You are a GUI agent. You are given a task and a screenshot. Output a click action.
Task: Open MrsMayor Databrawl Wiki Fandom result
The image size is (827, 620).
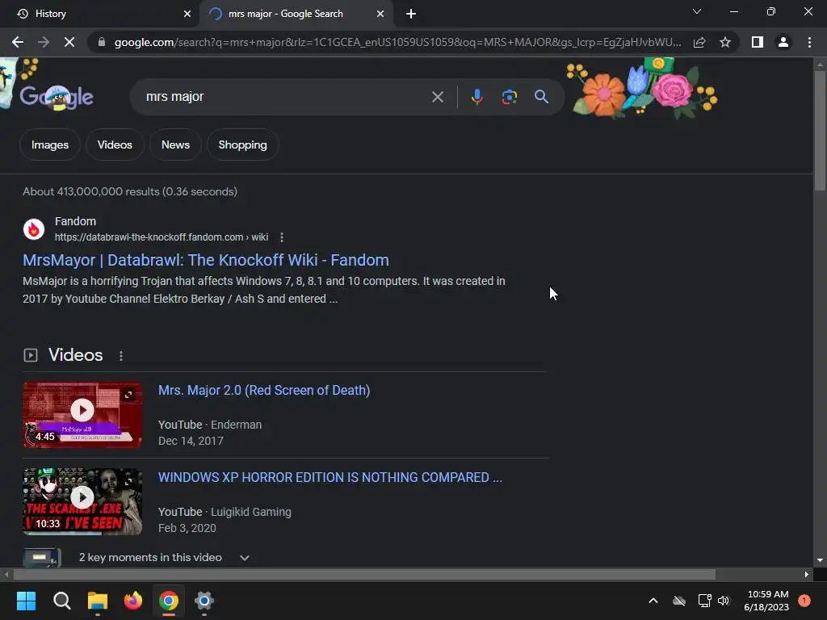point(206,260)
